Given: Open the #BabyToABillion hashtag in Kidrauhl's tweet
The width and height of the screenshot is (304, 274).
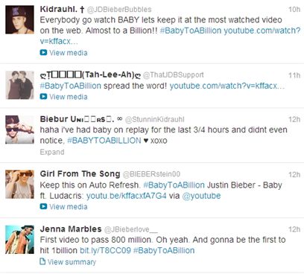Looking at the screenshot, I should 191,31.
